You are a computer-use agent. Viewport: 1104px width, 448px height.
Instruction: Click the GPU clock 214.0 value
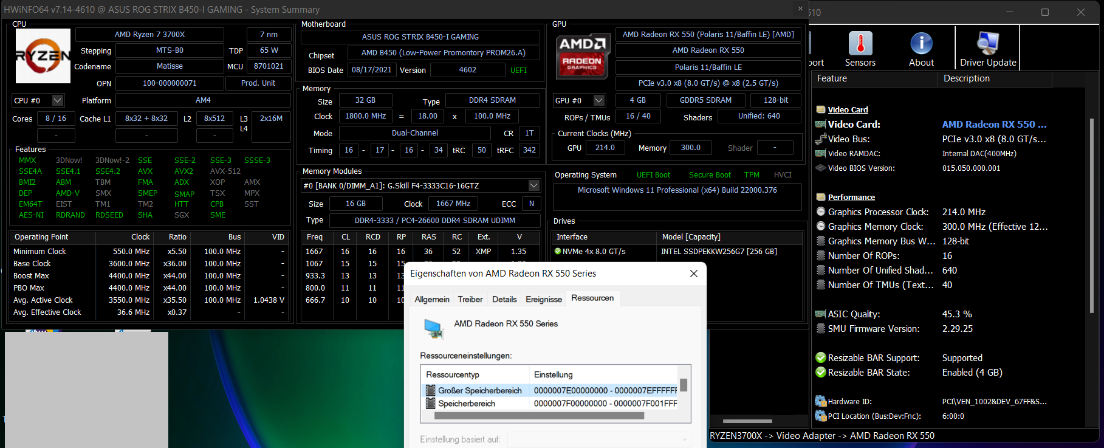pyautogui.click(x=605, y=148)
